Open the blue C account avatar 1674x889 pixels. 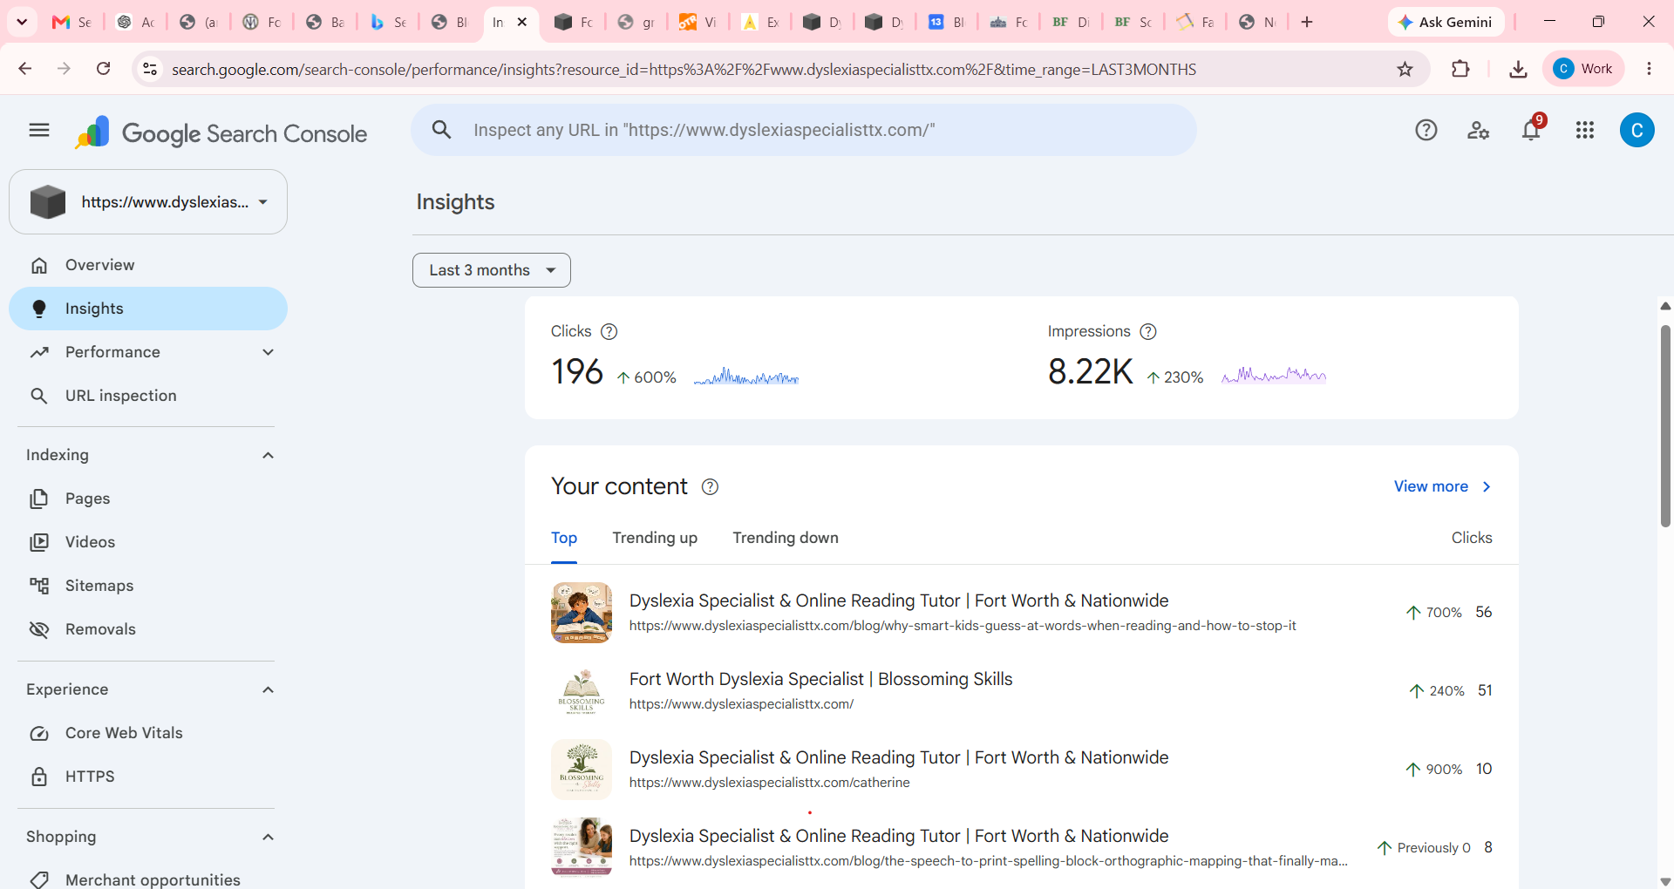1637,131
